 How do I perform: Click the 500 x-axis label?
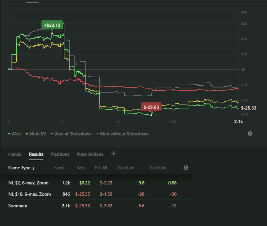(63, 122)
